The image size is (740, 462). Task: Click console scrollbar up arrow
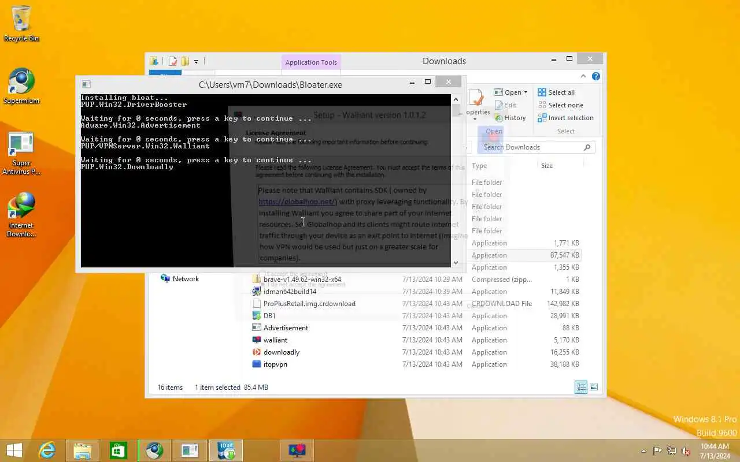coord(456,99)
